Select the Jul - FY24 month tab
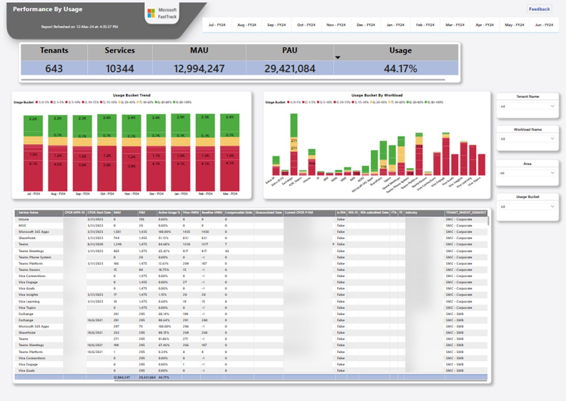566x401 pixels. coord(217,25)
